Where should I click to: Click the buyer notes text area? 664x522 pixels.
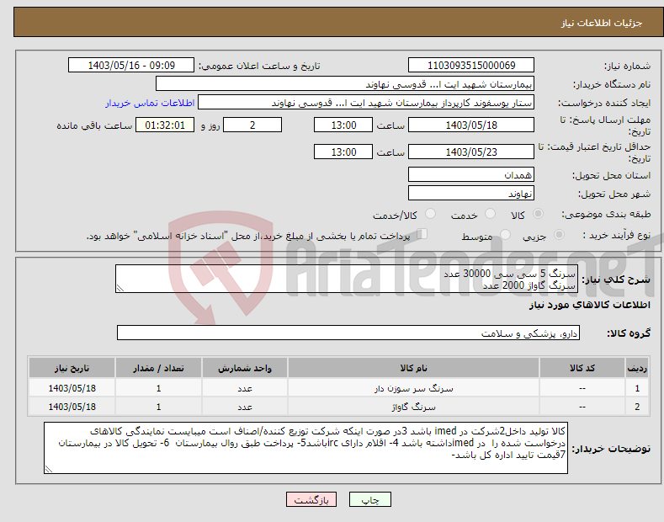click(305, 448)
